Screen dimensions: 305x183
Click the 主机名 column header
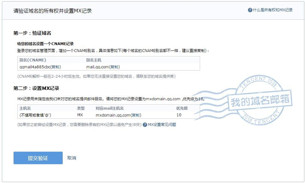pyautogui.click(x=25, y=108)
